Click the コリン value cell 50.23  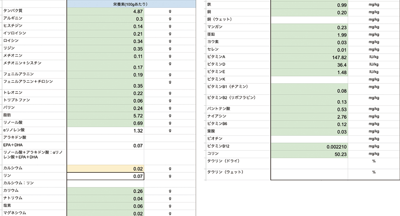point(309,154)
